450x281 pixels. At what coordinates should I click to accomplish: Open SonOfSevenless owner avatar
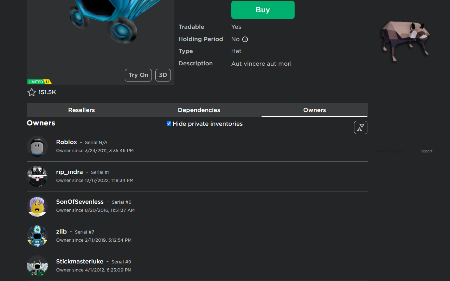coord(37,206)
